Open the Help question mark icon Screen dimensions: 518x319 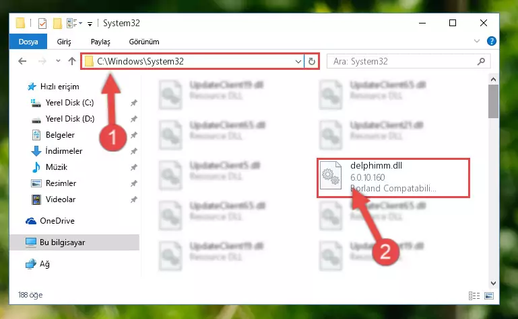click(491, 41)
